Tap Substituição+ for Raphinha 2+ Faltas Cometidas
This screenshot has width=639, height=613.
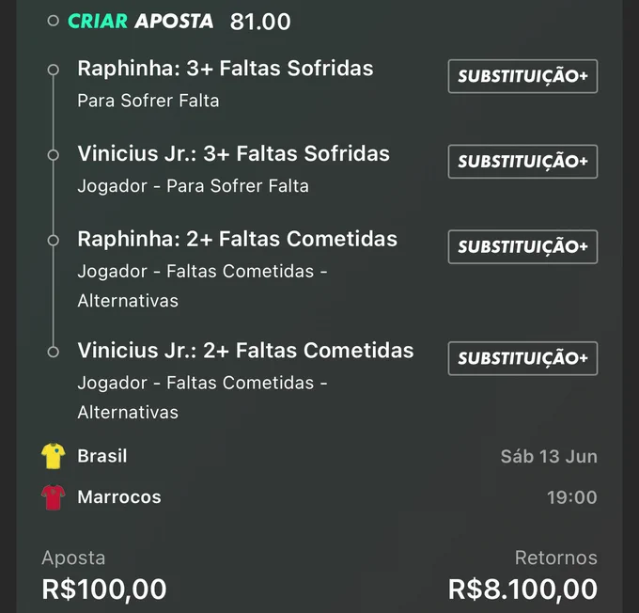(x=522, y=246)
